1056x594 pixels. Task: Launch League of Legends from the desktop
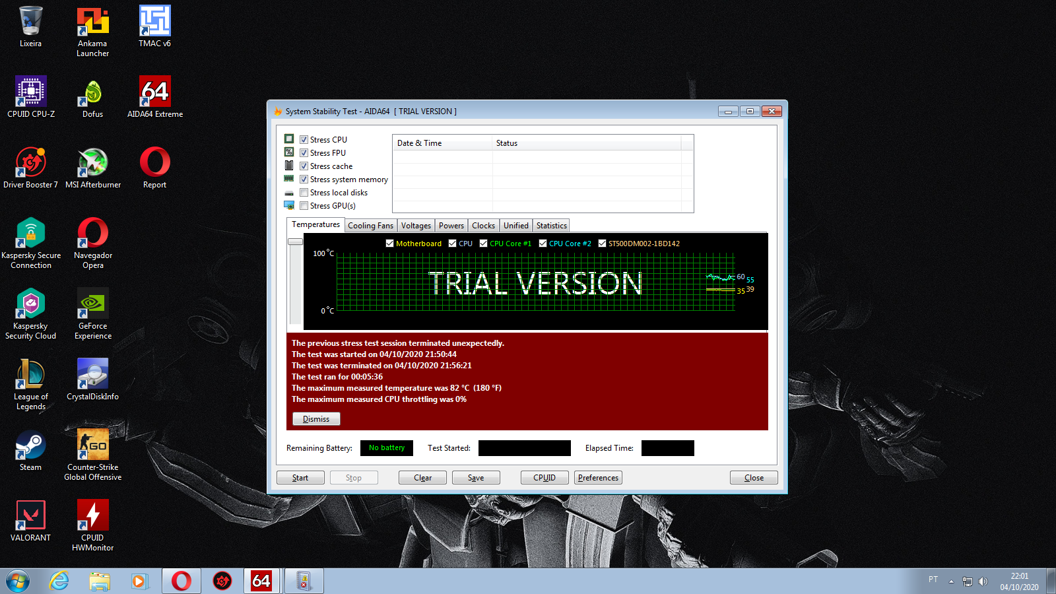click(x=31, y=384)
